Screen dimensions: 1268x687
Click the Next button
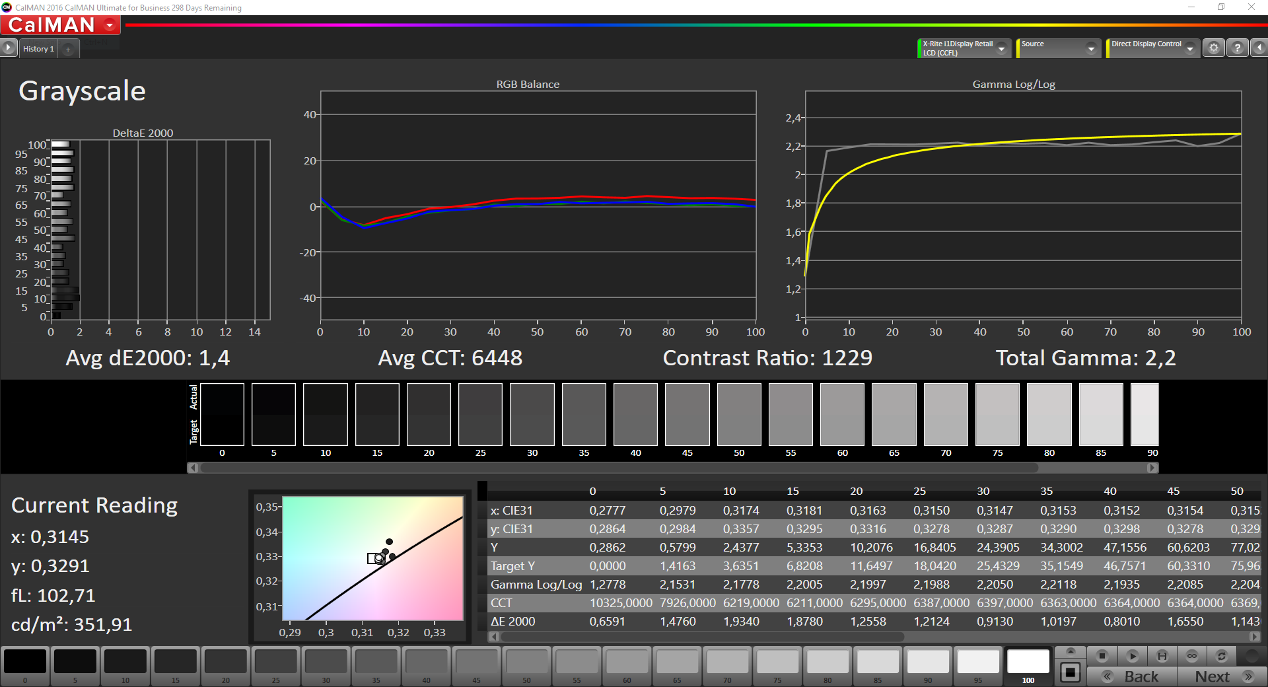click(x=1222, y=676)
